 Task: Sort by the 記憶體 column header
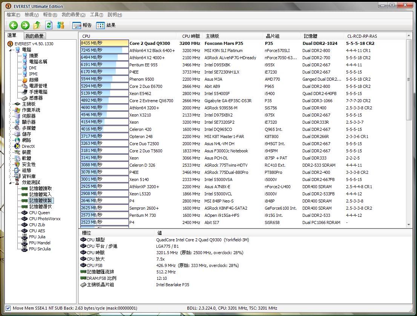pyautogui.click(x=322, y=36)
